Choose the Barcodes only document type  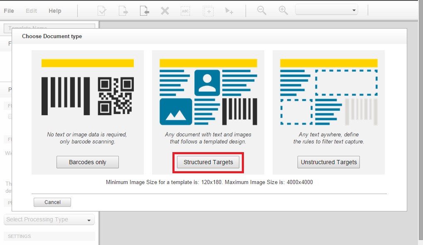88,162
